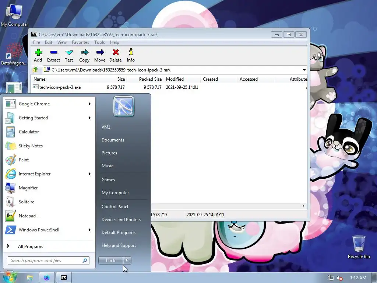The width and height of the screenshot is (377, 283).
Task: Expand Windows PowerShell jump list arrow
Action: pyautogui.click(x=90, y=230)
